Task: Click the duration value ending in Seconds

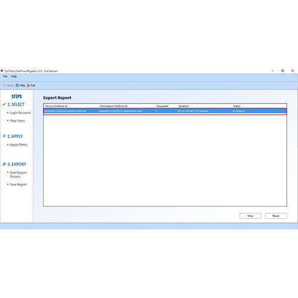Action: click(x=193, y=111)
